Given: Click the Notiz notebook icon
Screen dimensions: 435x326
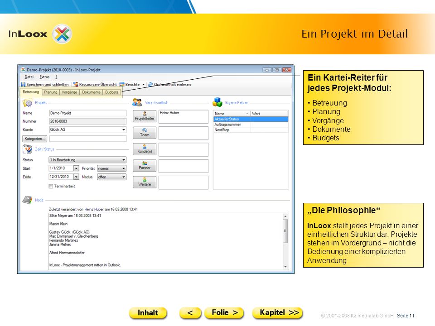Looking at the screenshot, I should coord(27,200).
